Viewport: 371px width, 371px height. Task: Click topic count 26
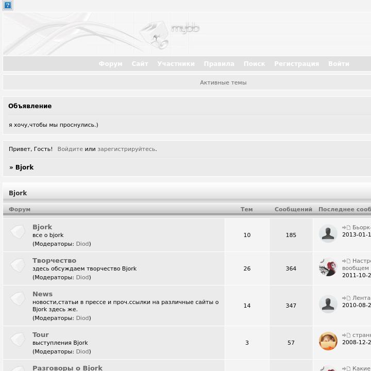(247, 268)
